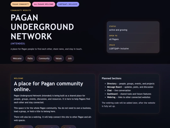Click the Chat list item
The image size is (170, 128).
[119, 90]
